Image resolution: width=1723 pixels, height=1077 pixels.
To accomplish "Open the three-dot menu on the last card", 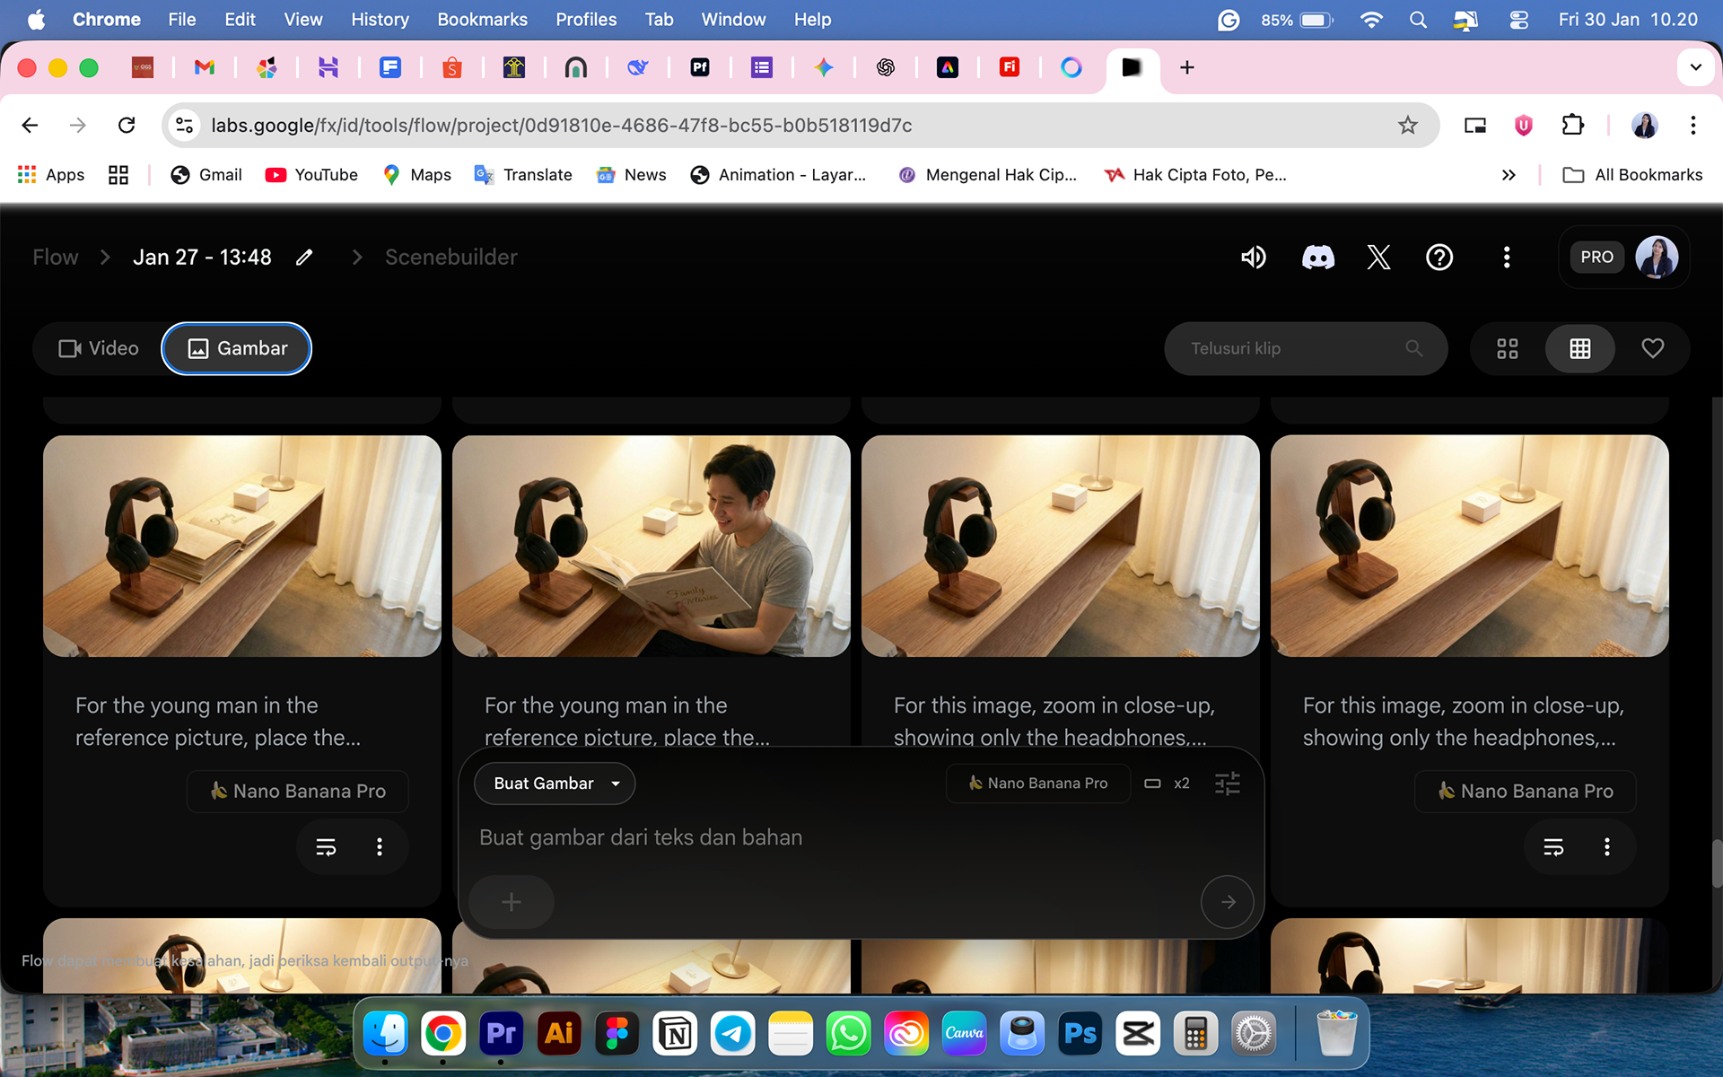I will click(x=1606, y=846).
